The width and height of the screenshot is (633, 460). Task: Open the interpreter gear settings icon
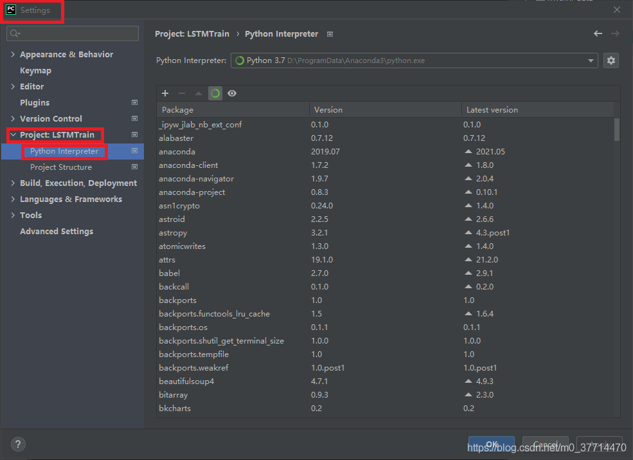tap(611, 60)
